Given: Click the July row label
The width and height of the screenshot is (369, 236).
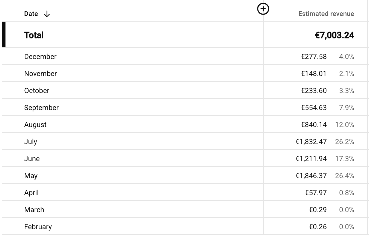Looking at the screenshot, I should pos(31,142).
